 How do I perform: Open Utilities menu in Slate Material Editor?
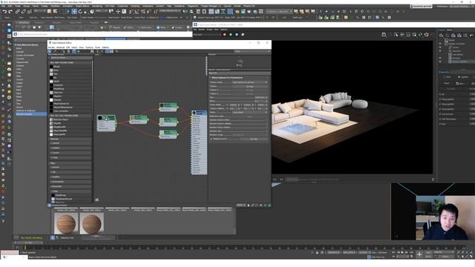pyautogui.click(x=105, y=47)
